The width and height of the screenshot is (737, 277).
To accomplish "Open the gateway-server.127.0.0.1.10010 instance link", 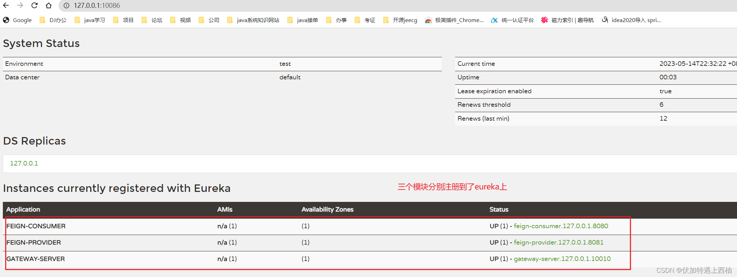I will [562, 259].
